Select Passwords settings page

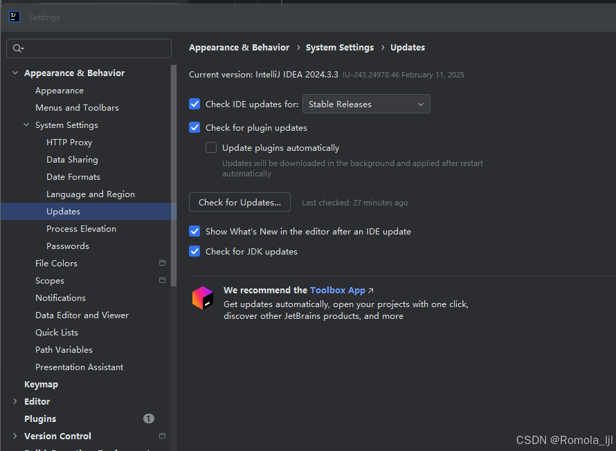[68, 246]
